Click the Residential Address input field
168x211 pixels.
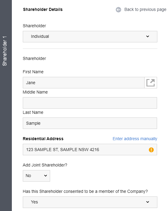[90, 150]
